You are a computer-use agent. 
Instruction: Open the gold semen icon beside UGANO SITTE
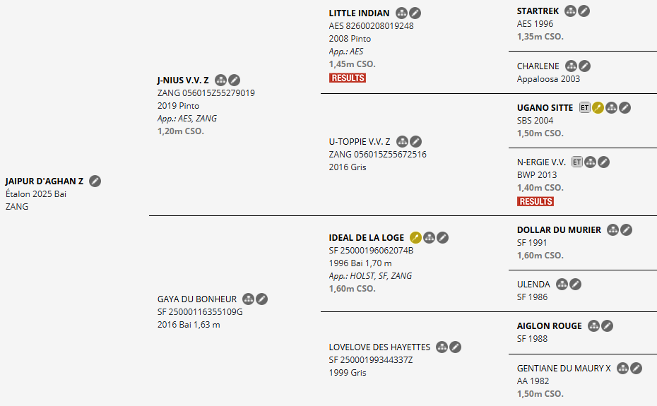click(598, 108)
